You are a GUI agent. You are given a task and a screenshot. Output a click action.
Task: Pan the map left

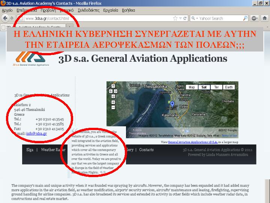coord(111,91)
